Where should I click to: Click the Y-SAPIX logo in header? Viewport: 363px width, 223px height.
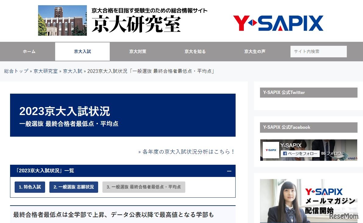point(278,23)
